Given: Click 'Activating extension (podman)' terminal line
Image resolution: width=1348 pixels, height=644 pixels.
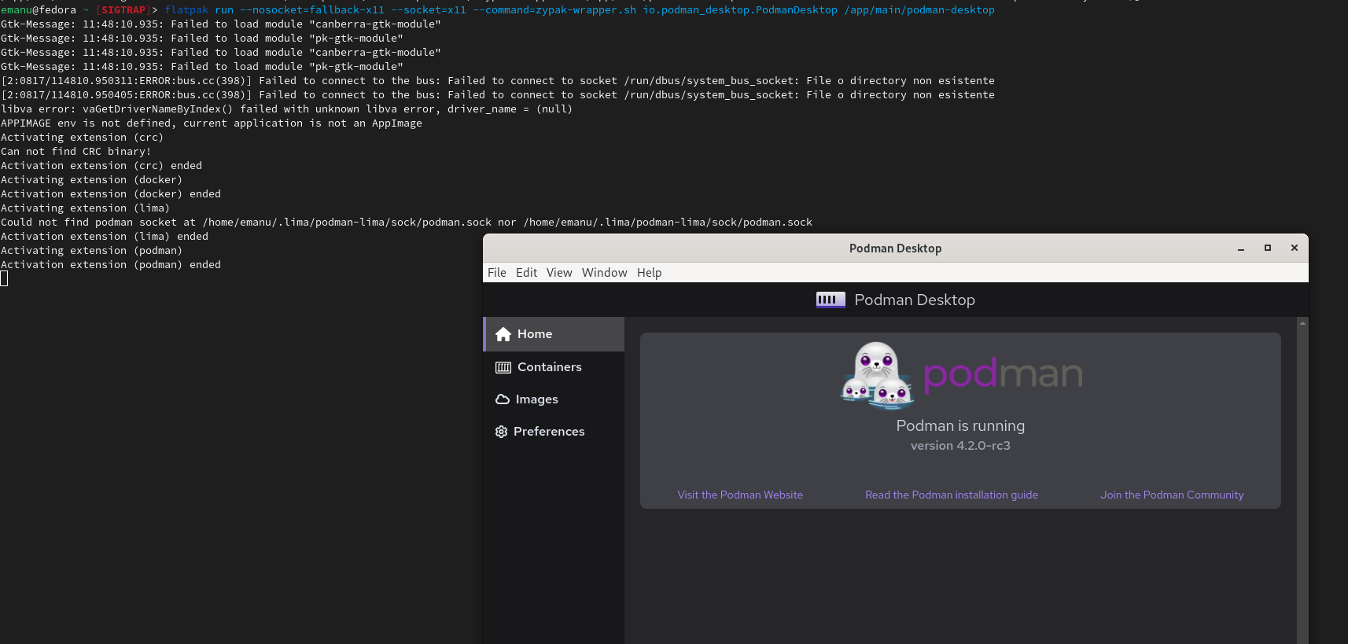Looking at the screenshot, I should pos(92,251).
